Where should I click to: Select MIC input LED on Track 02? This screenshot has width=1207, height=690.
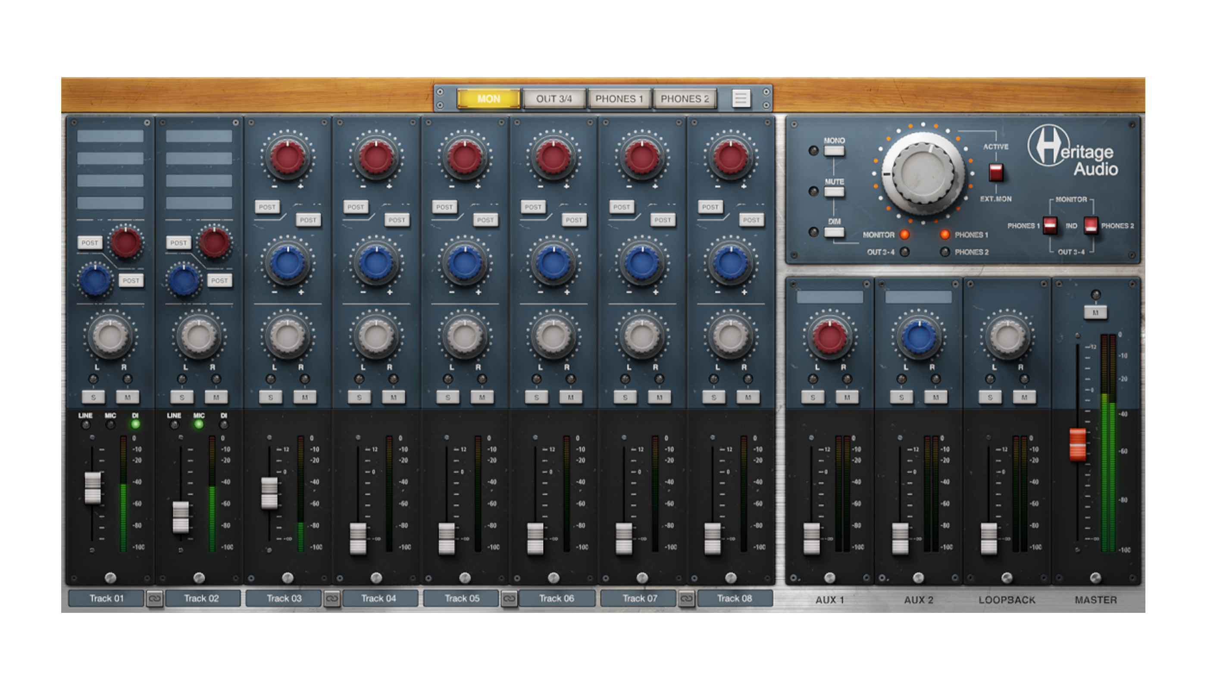pyautogui.click(x=199, y=424)
